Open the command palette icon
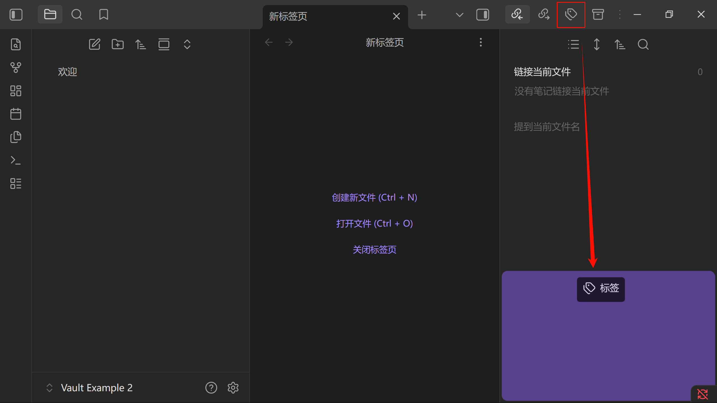 pos(16,160)
